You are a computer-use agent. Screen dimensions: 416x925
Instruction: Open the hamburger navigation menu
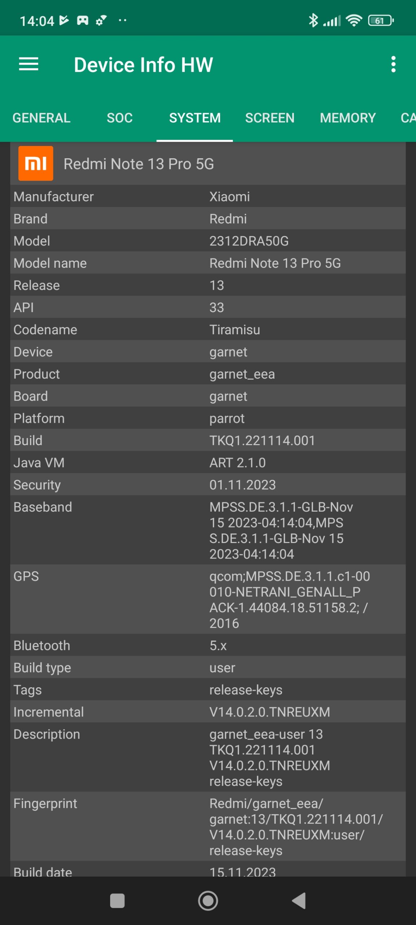point(29,64)
